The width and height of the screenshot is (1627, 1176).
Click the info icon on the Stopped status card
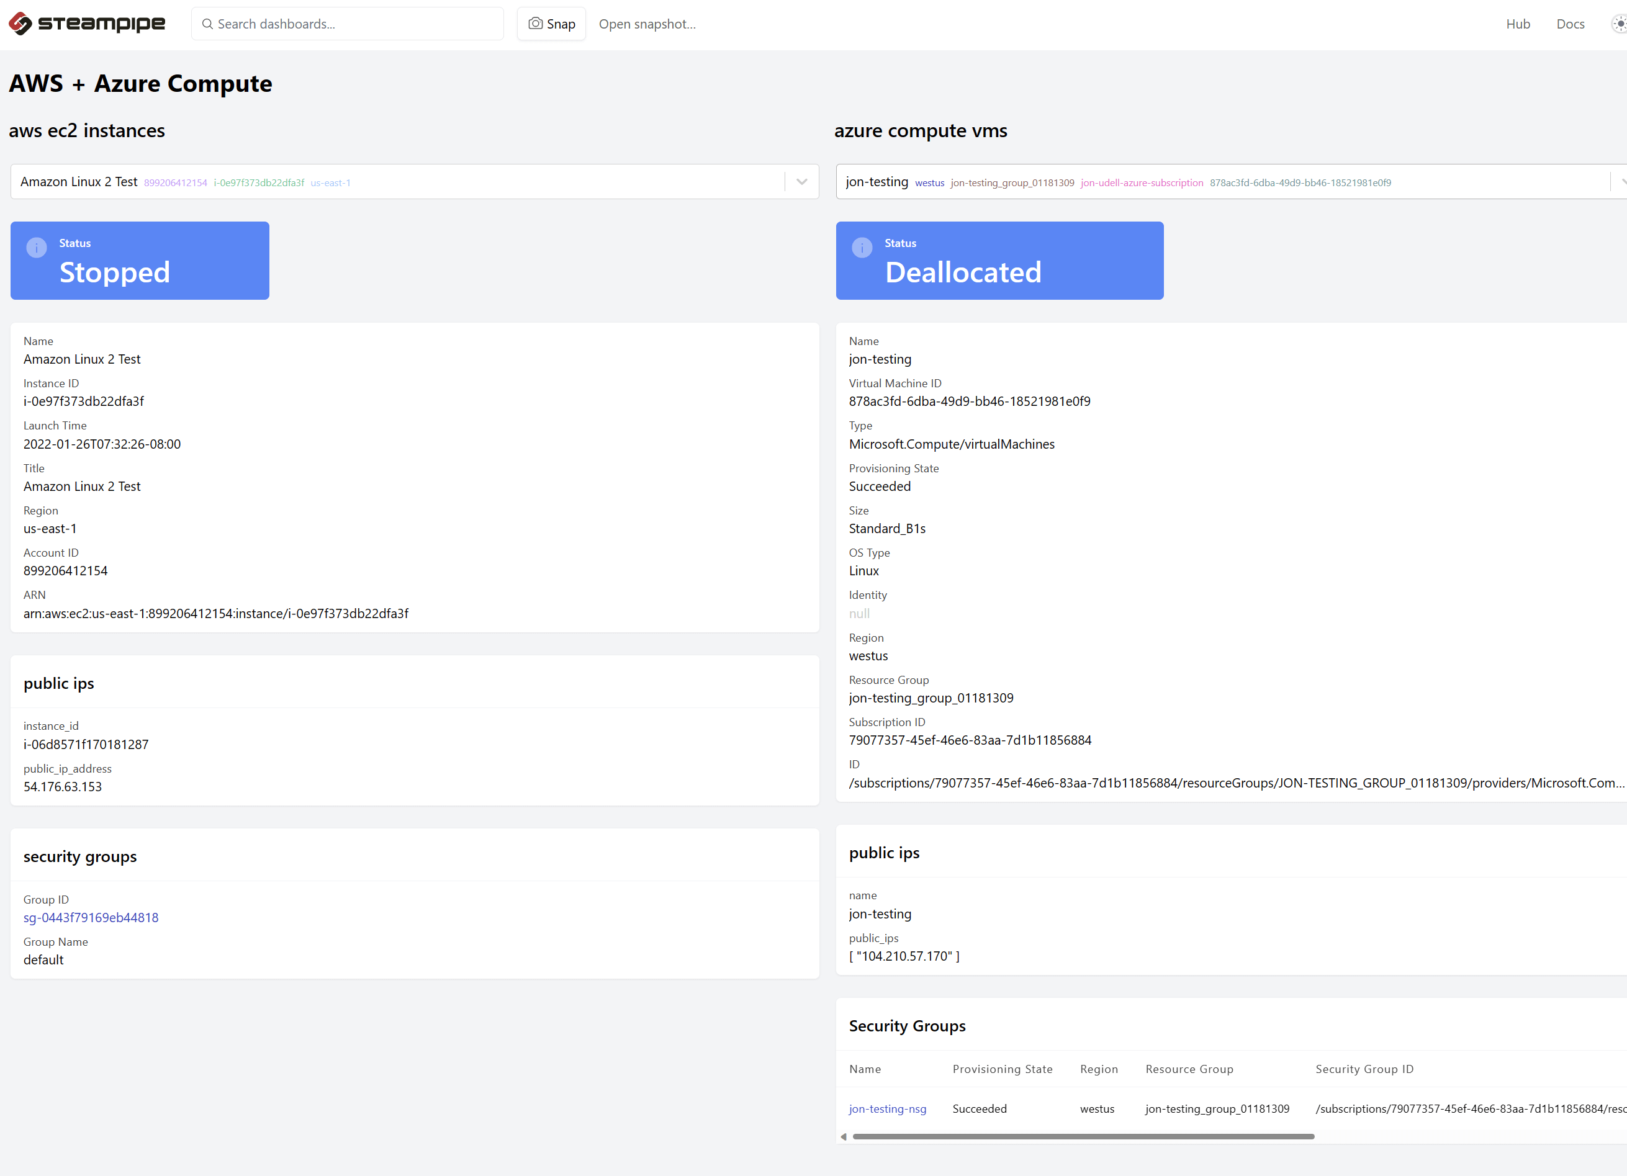pos(36,248)
